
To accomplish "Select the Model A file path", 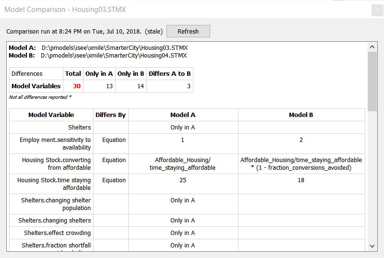I will tap(115, 48).
